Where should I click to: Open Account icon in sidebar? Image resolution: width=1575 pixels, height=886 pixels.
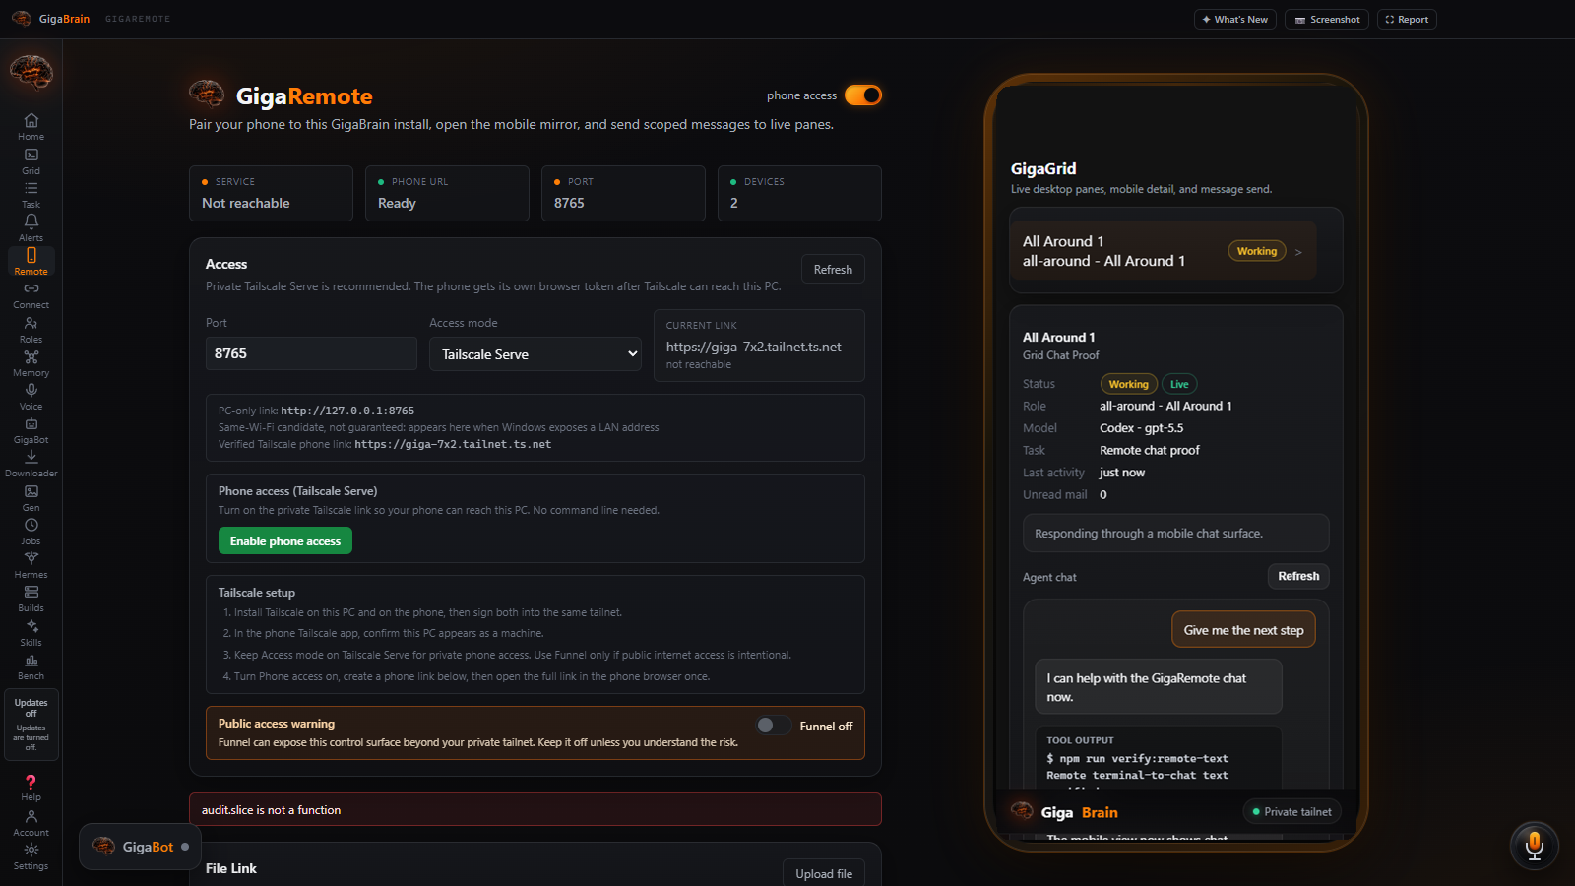[x=31, y=822]
